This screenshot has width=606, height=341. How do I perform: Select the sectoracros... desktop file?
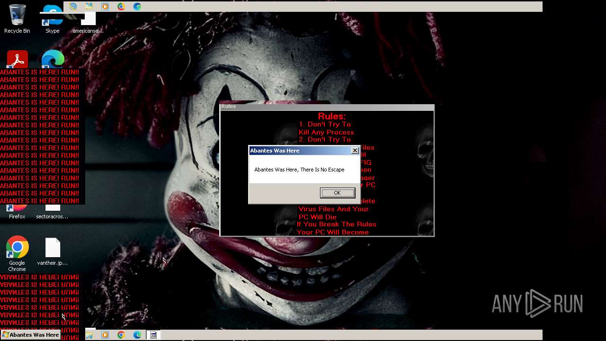(52, 212)
